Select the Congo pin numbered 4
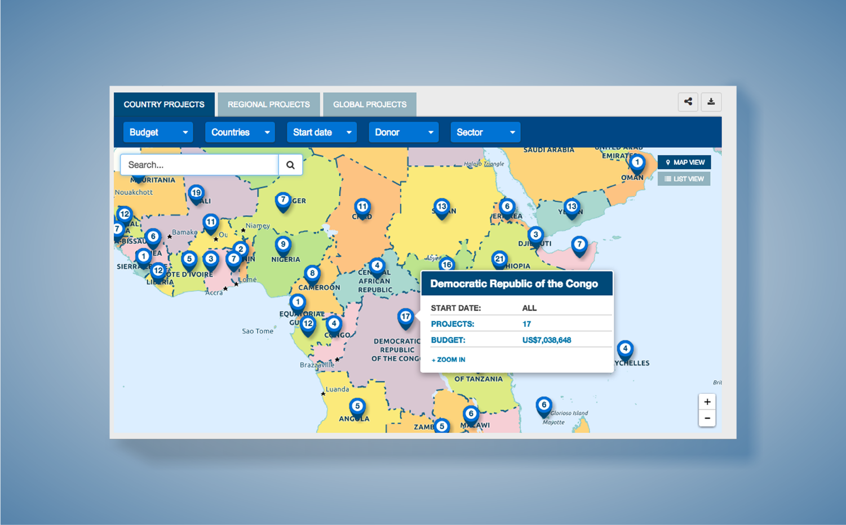This screenshot has height=525, width=846. (x=334, y=326)
